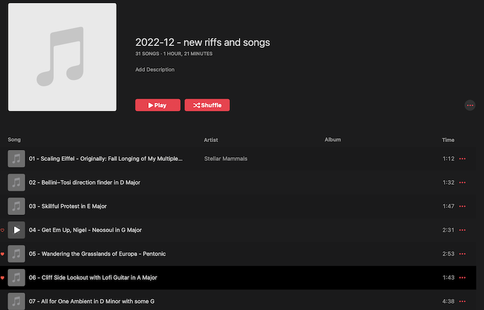
Task: Open more options for Bellini–Tosi direction finder
Action: click(x=463, y=182)
